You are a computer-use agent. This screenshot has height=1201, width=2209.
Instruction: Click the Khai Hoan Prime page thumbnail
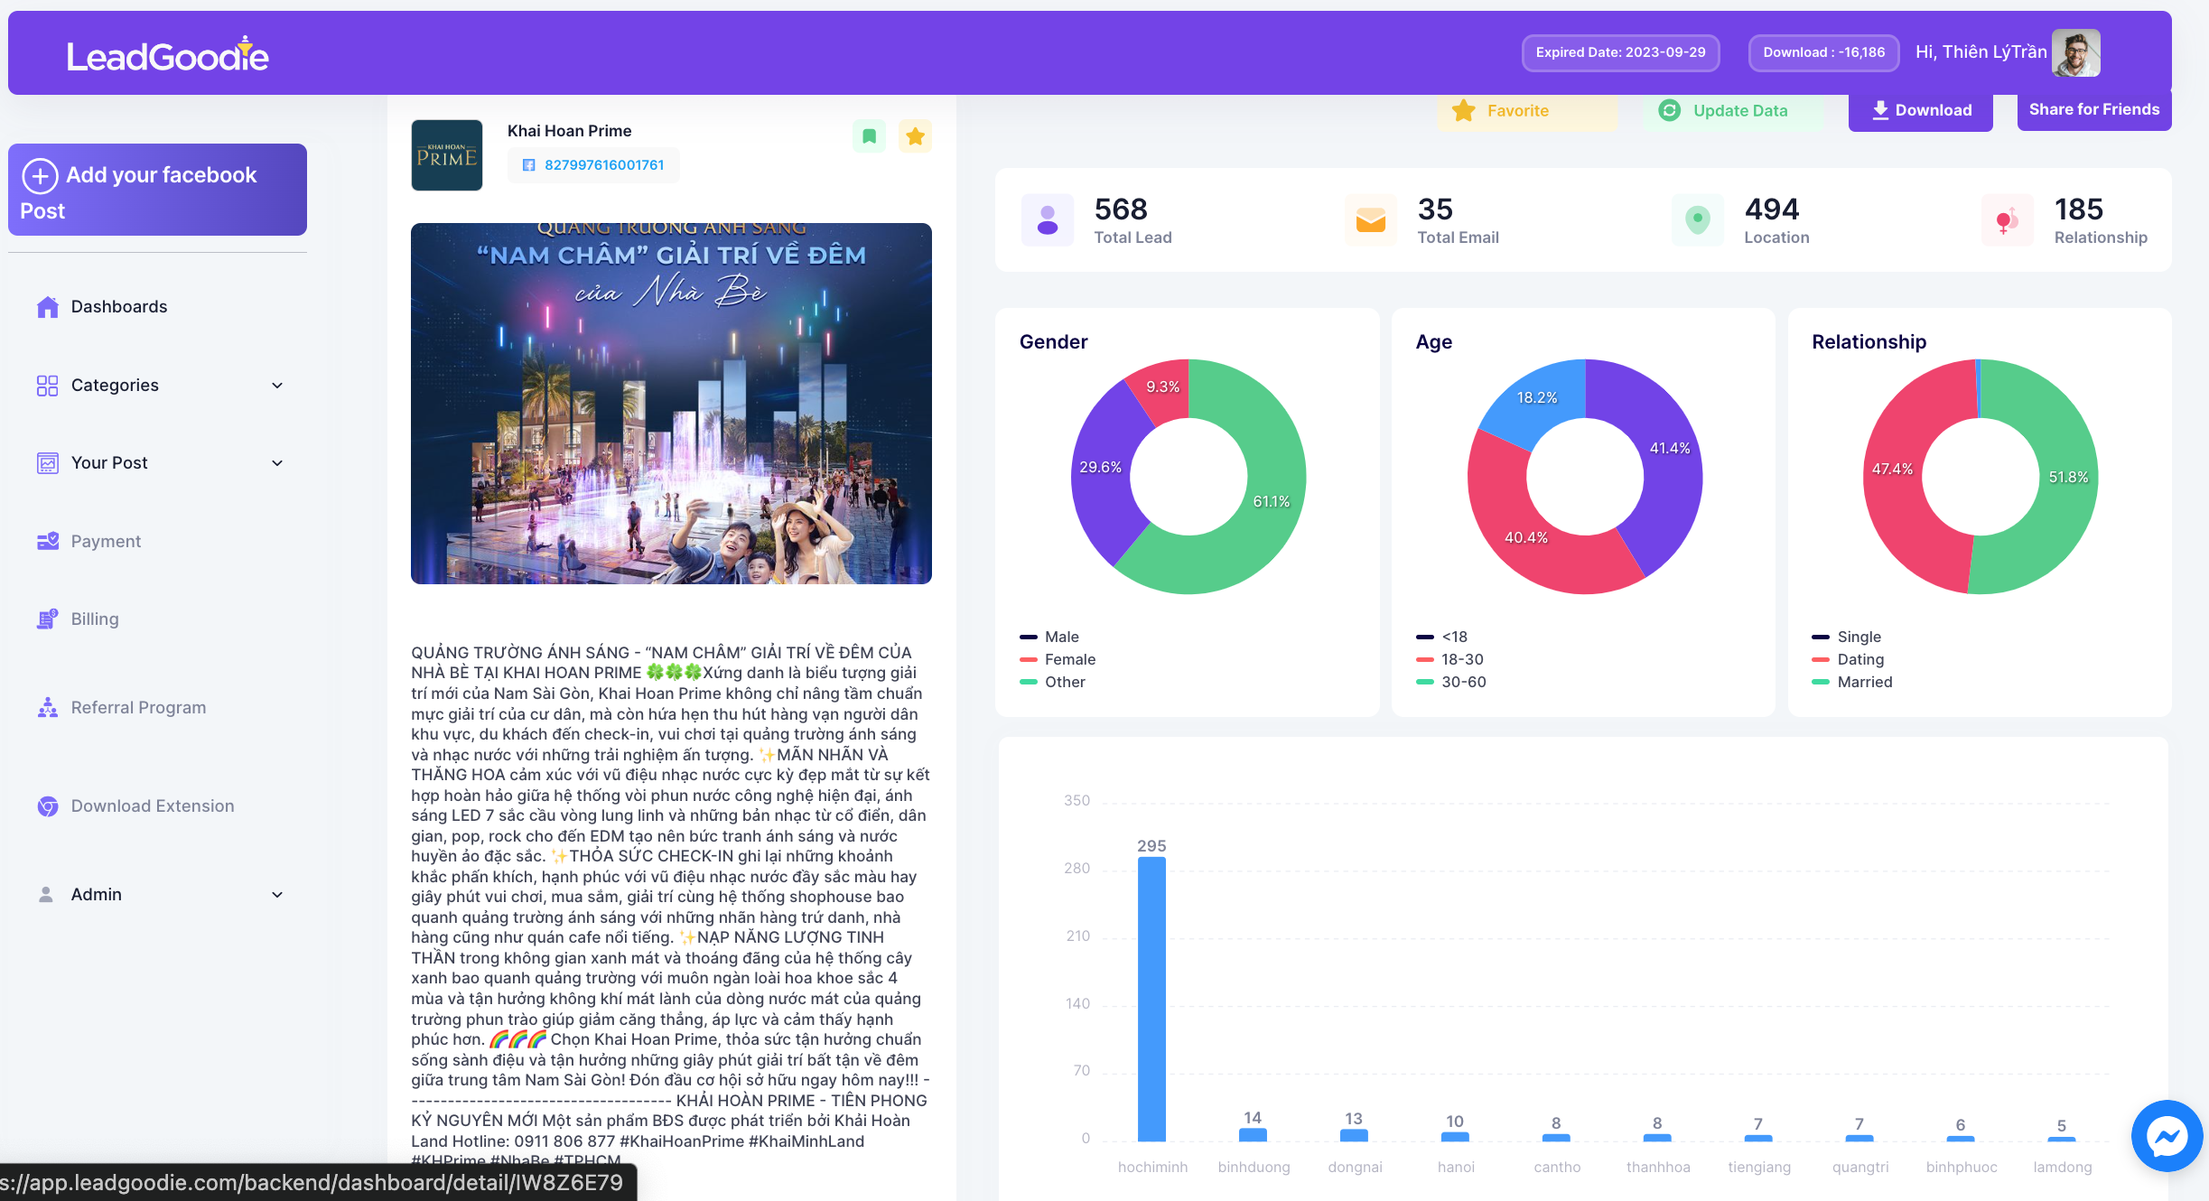447,155
